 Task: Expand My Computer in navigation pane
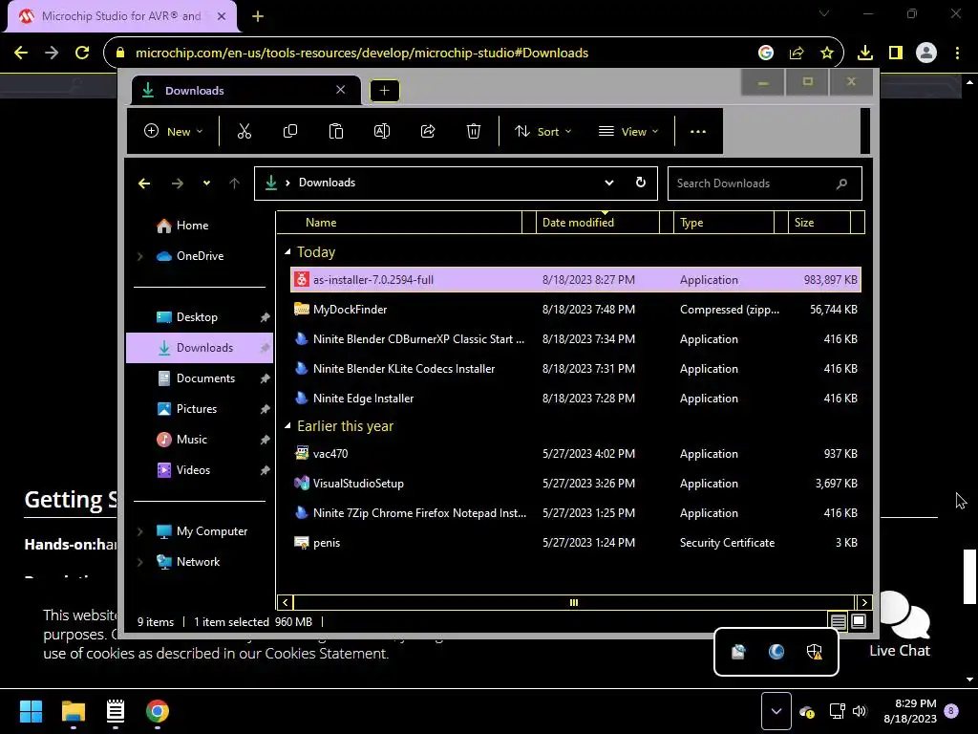(139, 531)
